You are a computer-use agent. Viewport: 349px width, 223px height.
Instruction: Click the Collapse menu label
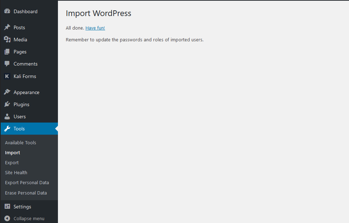pos(29,219)
